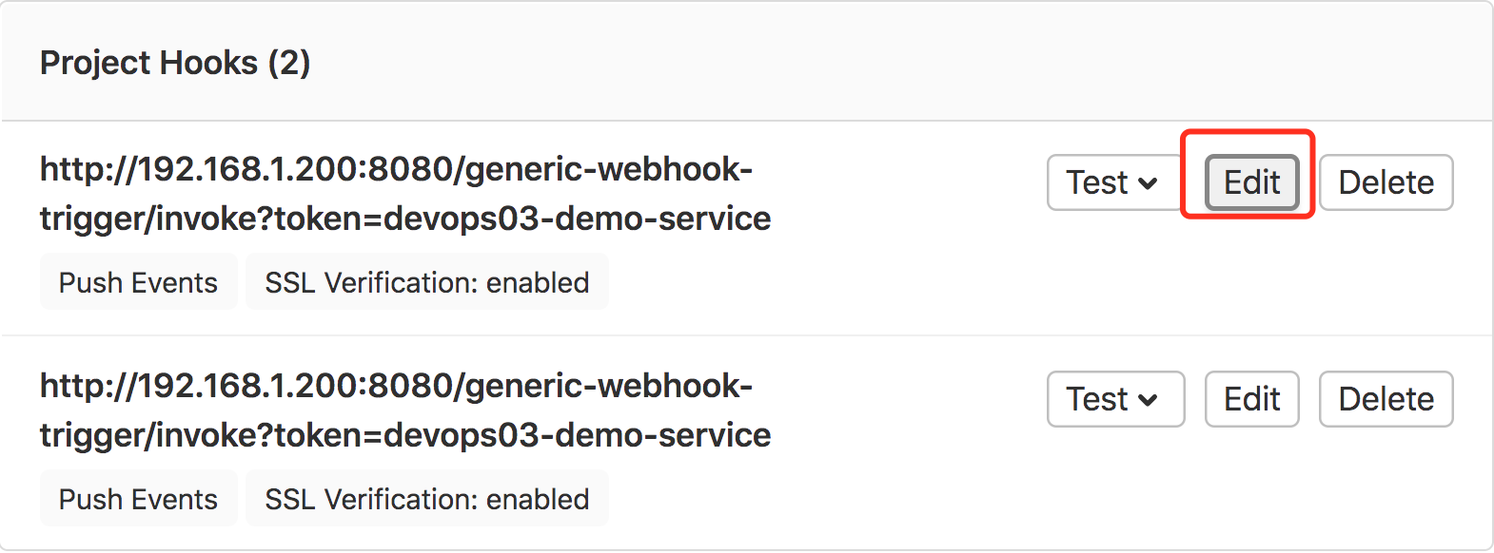Select the first hook's SSL Verification: enabled badge
The width and height of the screenshot is (1494, 553).
426,282
